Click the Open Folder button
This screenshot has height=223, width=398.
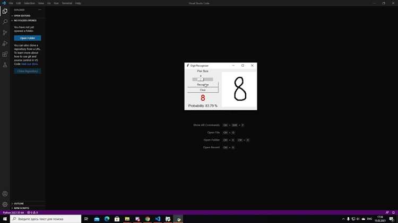(28, 38)
